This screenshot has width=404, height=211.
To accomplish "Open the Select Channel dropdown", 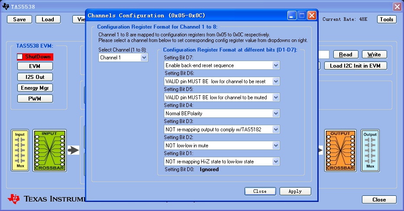I will coord(144,58).
